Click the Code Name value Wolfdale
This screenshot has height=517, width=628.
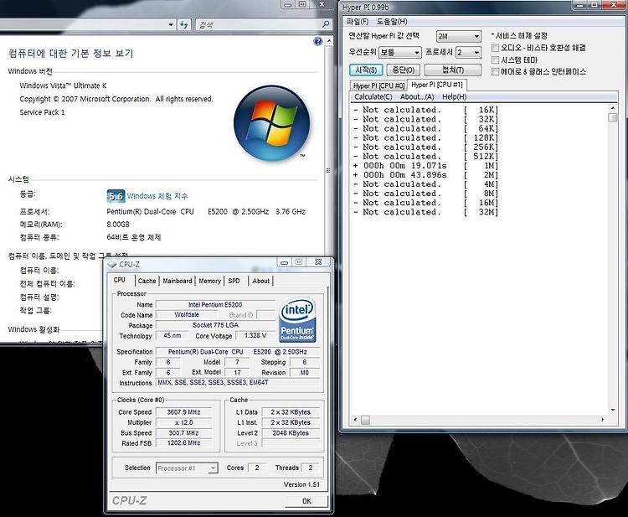(187, 314)
